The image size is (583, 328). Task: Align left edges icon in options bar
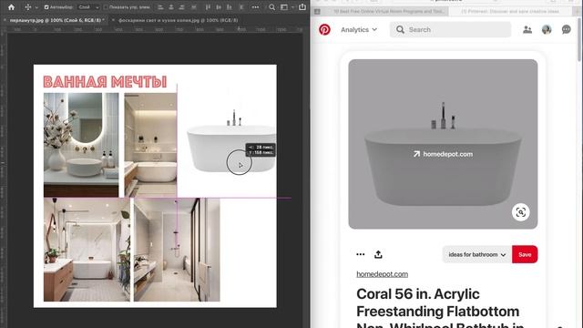(160, 7)
